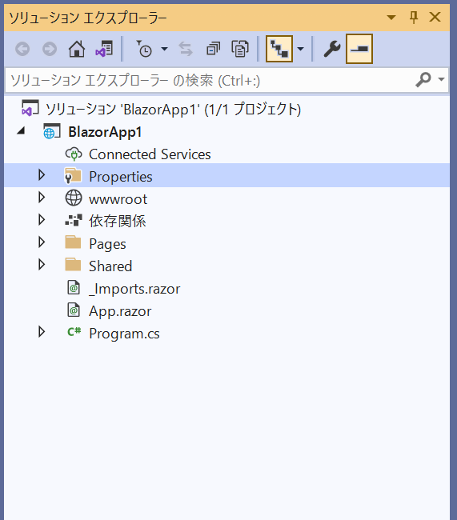Toggle the Preview Selected Items button
Image resolution: width=457 pixels, height=520 pixels.
coord(359,49)
